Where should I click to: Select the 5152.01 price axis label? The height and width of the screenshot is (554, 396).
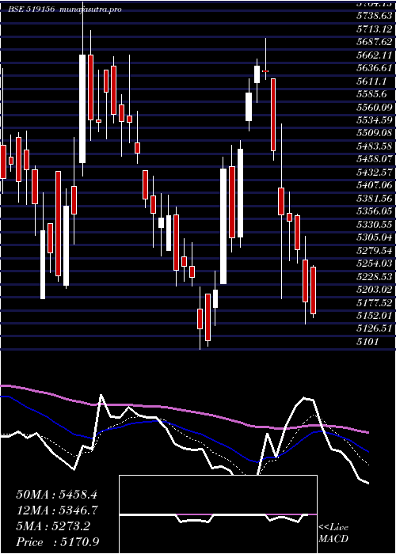(375, 315)
